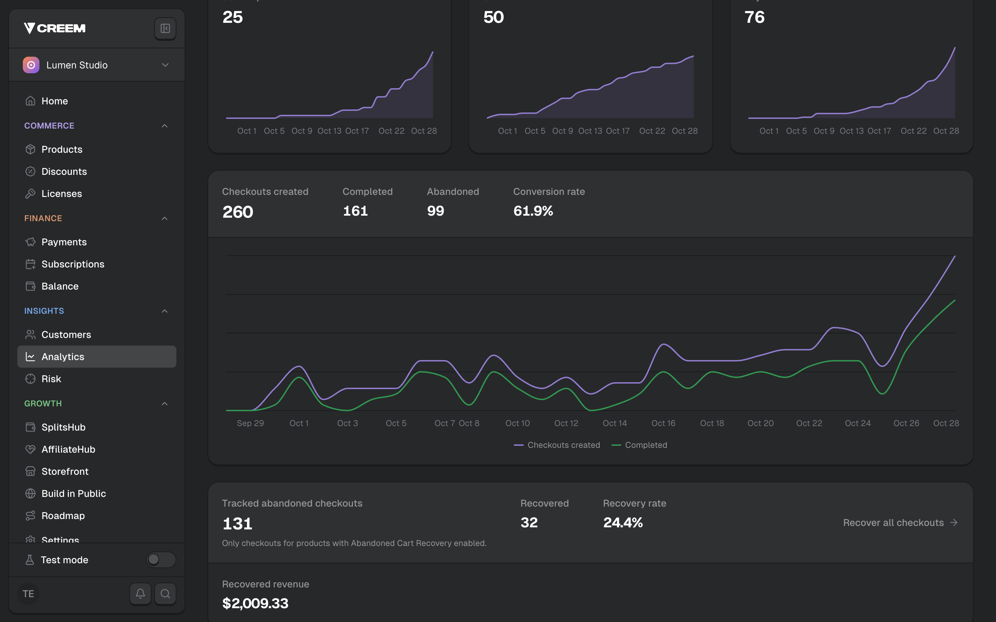Click the Storefront shop icon
Screen dimensions: 996x622
coord(30,471)
